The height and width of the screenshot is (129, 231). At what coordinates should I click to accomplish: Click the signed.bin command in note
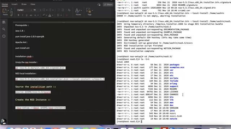tap(40, 68)
